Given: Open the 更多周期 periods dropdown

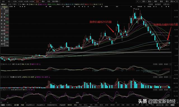Looking at the screenshot, I should click(x=56, y=1).
